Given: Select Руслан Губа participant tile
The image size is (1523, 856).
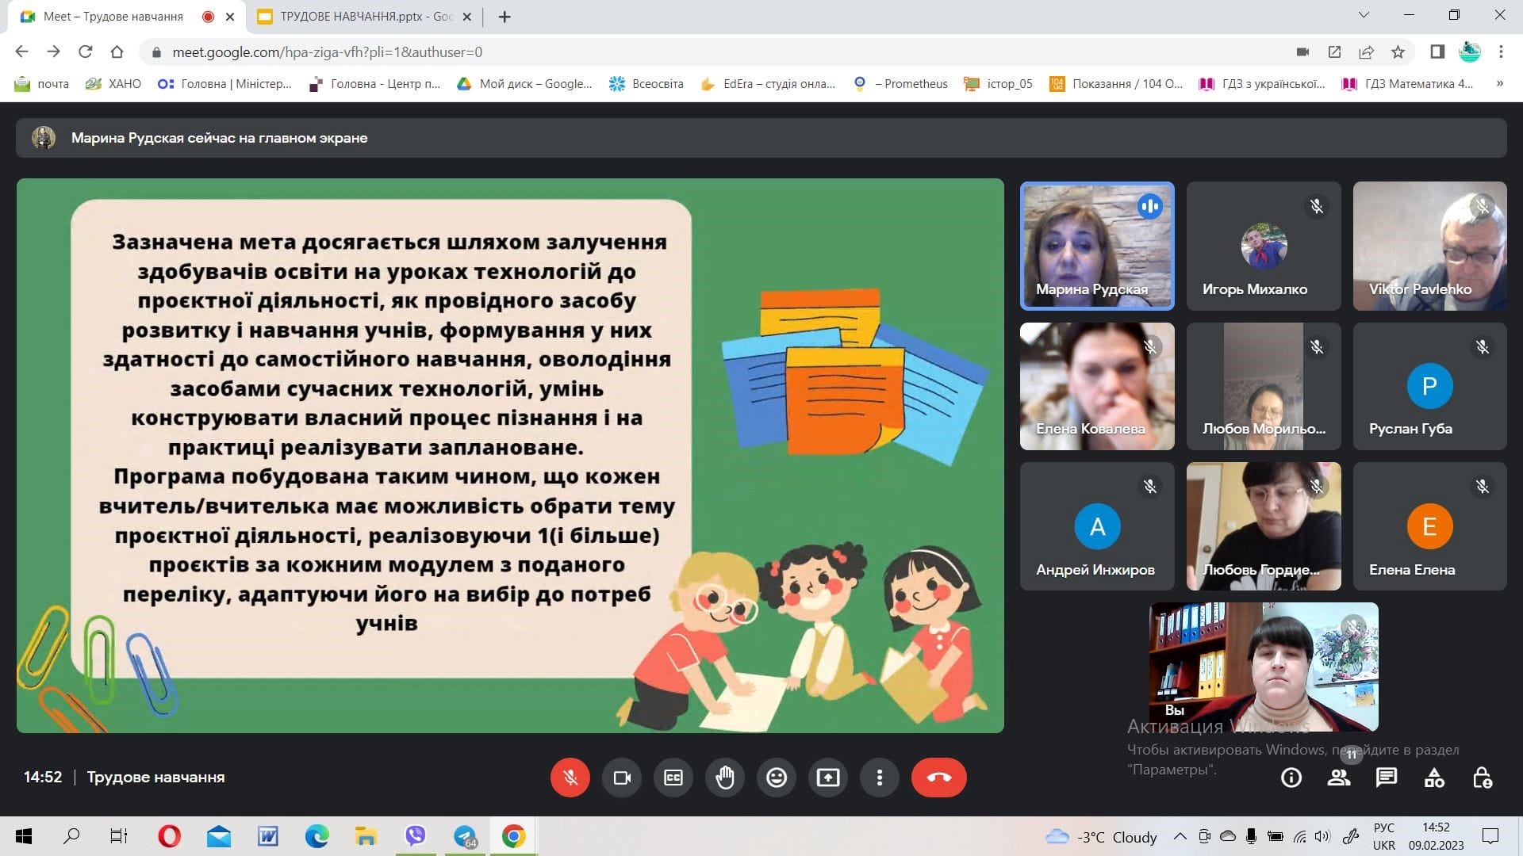Looking at the screenshot, I should pos(1429,386).
